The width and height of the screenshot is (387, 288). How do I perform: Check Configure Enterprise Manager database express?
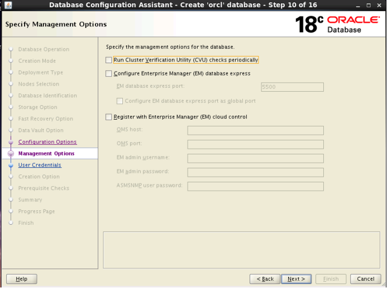[108, 74]
